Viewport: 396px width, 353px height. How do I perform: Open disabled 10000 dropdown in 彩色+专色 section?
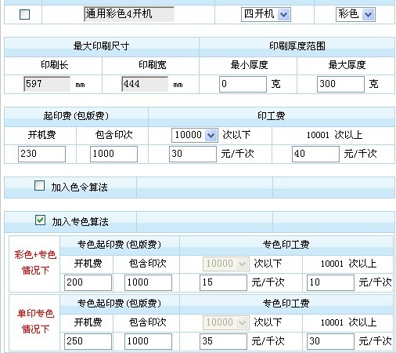[x=226, y=264]
